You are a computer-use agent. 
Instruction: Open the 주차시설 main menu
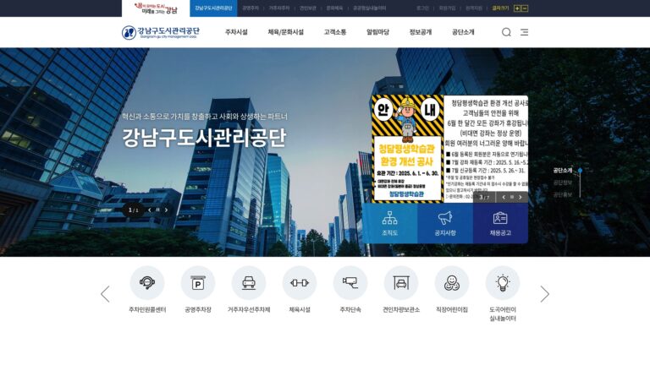236,32
